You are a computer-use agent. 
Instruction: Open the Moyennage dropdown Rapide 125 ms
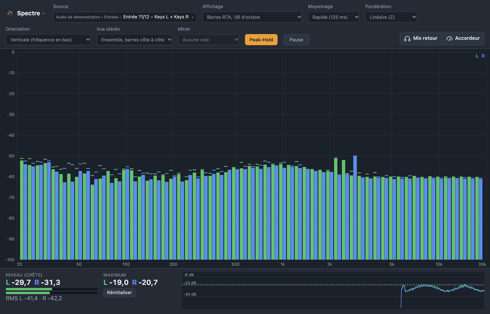pos(334,17)
